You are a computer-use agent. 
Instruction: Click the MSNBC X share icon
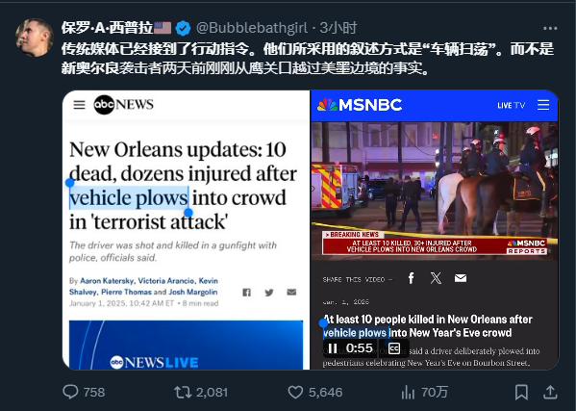pyautogui.click(x=436, y=278)
